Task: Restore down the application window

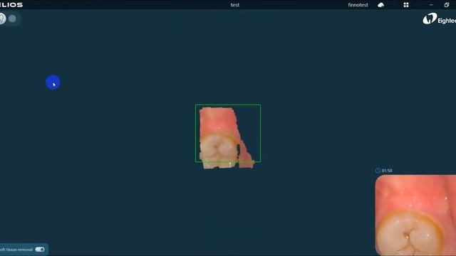Action: 447,5
